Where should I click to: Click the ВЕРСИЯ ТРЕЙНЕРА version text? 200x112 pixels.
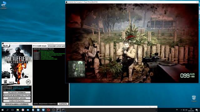[43, 49]
